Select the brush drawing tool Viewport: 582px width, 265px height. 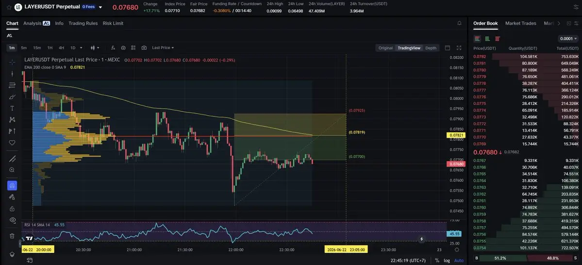coord(12,97)
